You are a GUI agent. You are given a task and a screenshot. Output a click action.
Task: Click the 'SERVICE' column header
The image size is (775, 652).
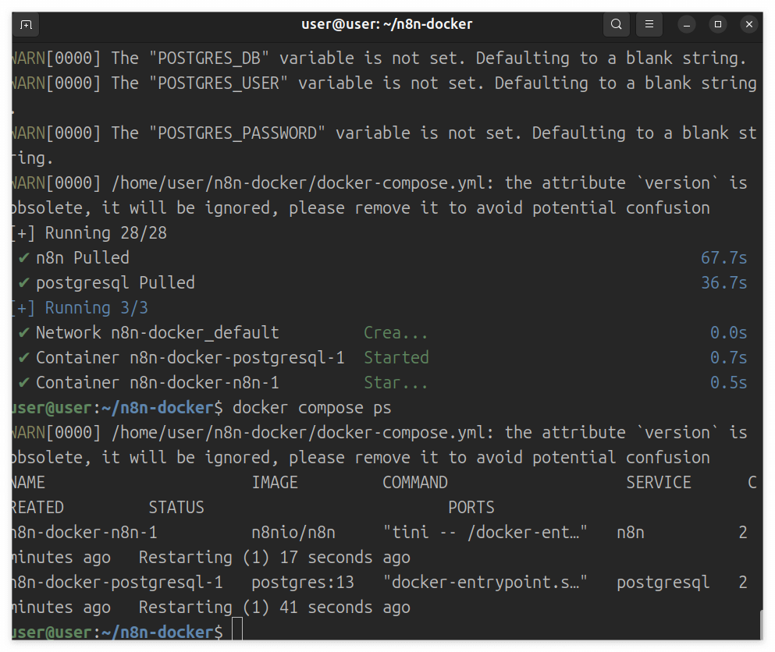tap(659, 483)
